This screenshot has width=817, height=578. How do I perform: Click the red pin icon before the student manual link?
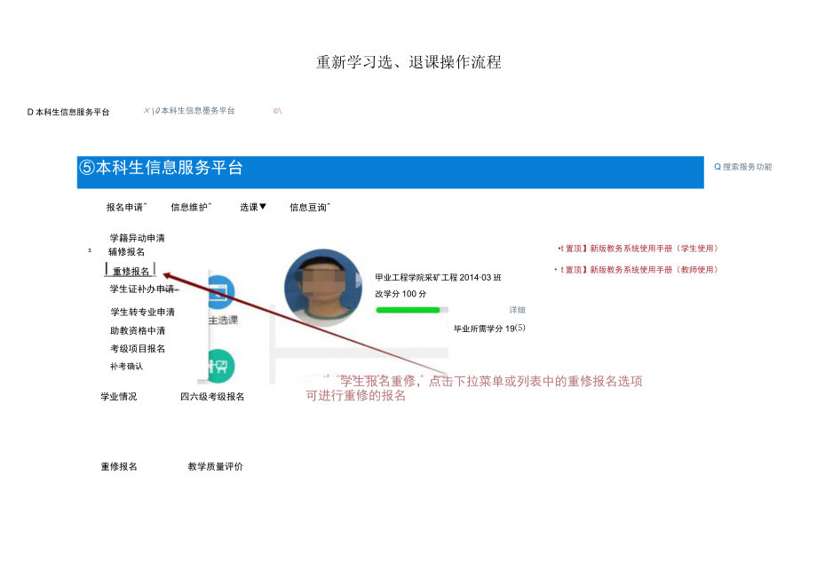[559, 249]
